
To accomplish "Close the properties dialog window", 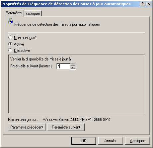I will [149, 4].
